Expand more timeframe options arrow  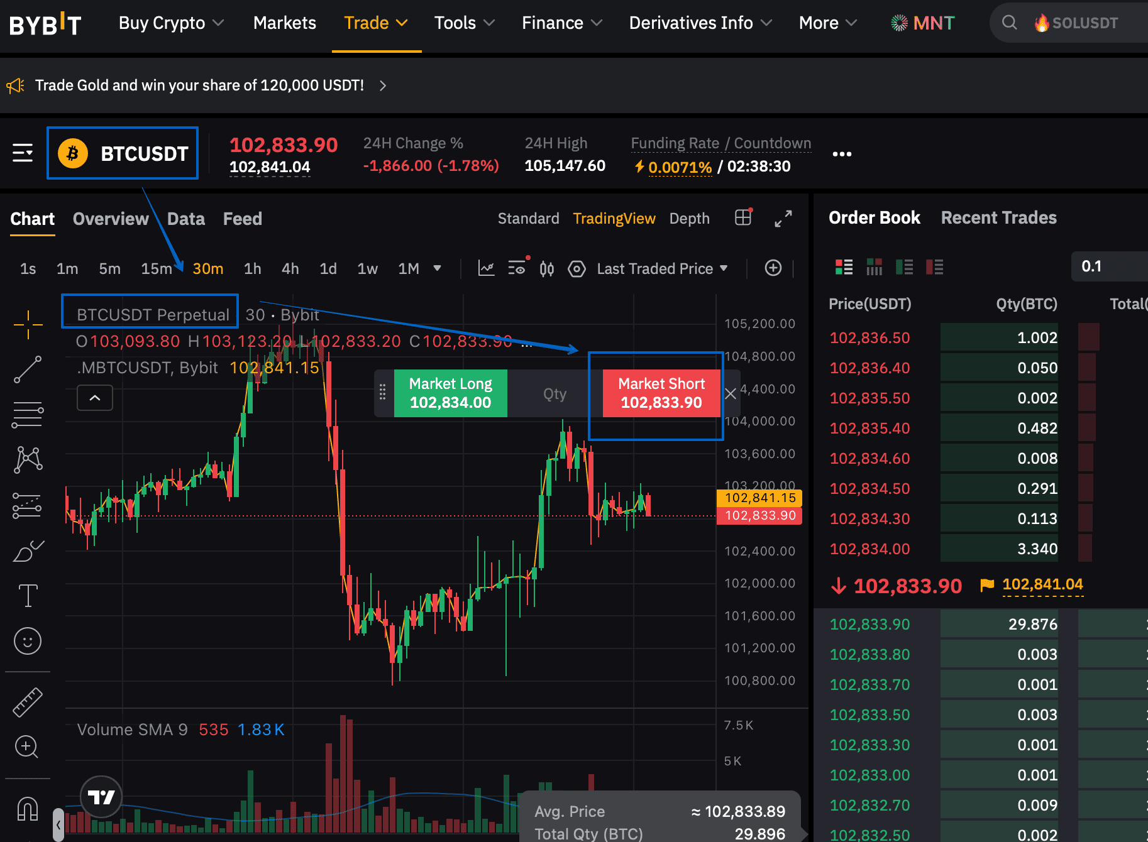tap(437, 269)
